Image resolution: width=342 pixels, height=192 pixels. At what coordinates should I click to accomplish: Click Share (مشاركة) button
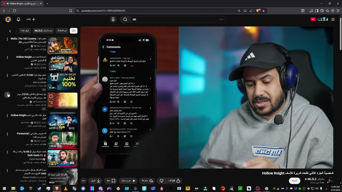click(x=147, y=181)
